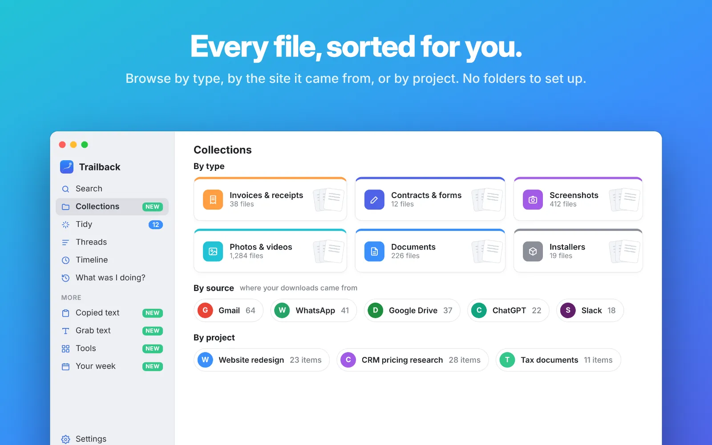The image size is (712, 445).
Task: Open Tax documents project
Action: click(558, 360)
